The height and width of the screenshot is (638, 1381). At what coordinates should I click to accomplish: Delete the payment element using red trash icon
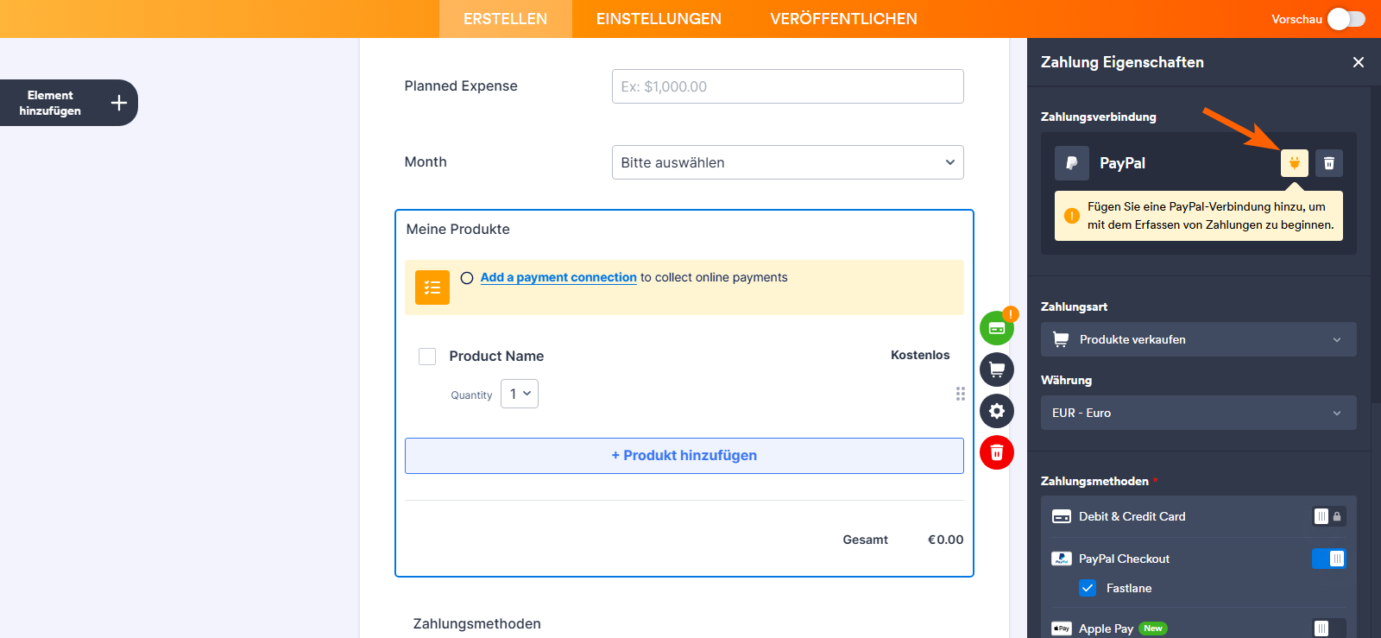pos(996,452)
